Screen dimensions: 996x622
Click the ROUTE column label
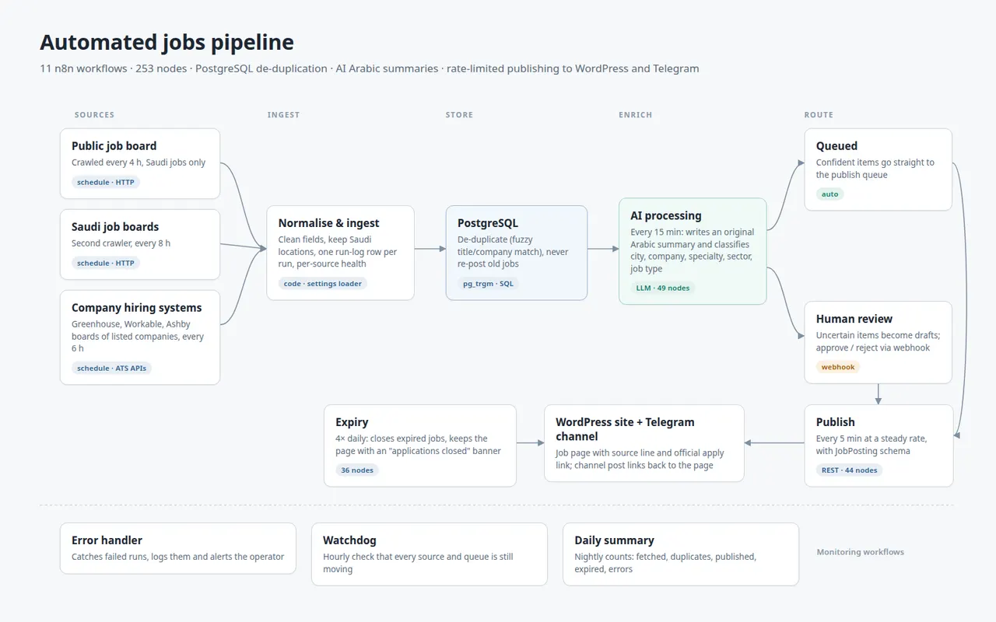[819, 115]
